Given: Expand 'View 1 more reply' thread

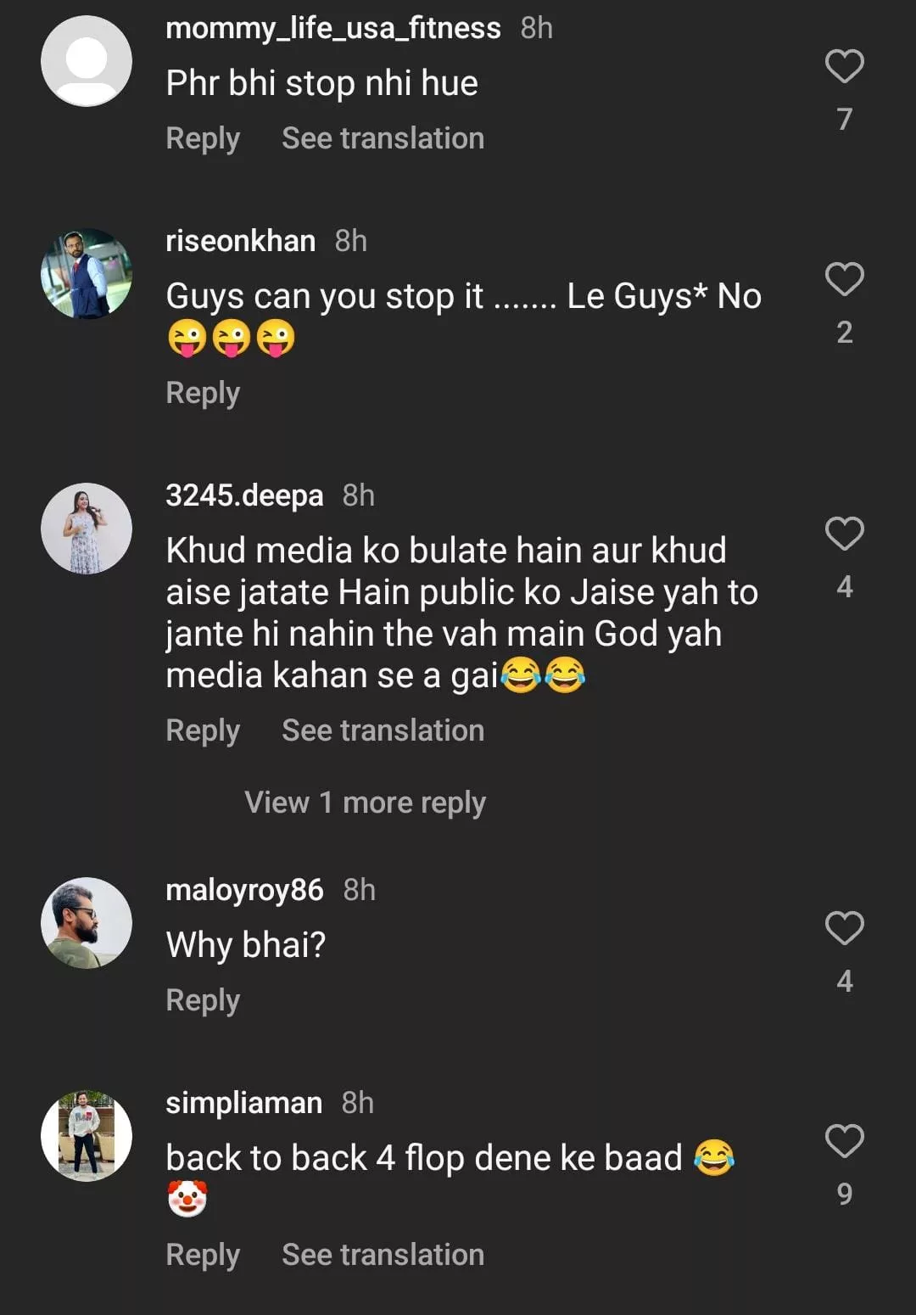Looking at the screenshot, I should click(x=365, y=803).
